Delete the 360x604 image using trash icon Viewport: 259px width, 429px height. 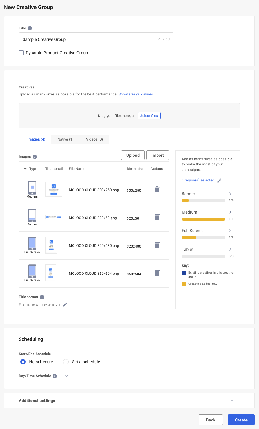pyautogui.click(x=157, y=273)
